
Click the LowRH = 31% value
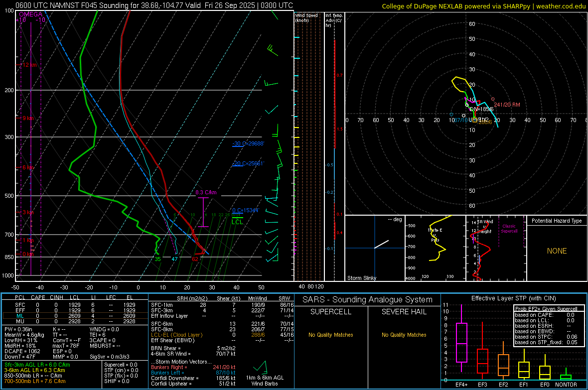click(x=20, y=340)
